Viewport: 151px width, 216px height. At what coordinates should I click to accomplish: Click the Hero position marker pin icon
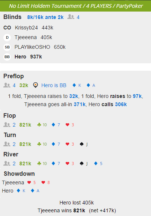(35, 85)
